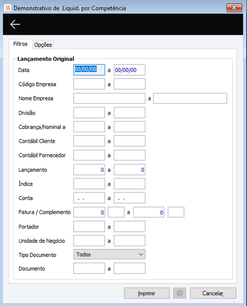Click the Cobrança/Nominal a start field
This screenshot has height=306, width=247.
point(89,127)
